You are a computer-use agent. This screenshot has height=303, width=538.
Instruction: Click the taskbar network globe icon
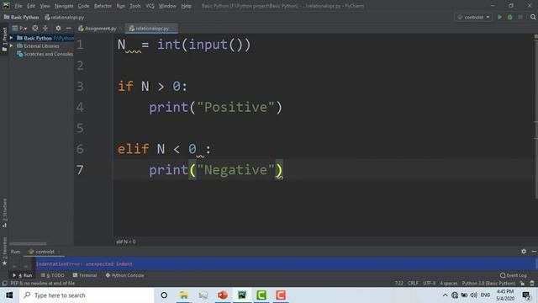(x=455, y=295)
